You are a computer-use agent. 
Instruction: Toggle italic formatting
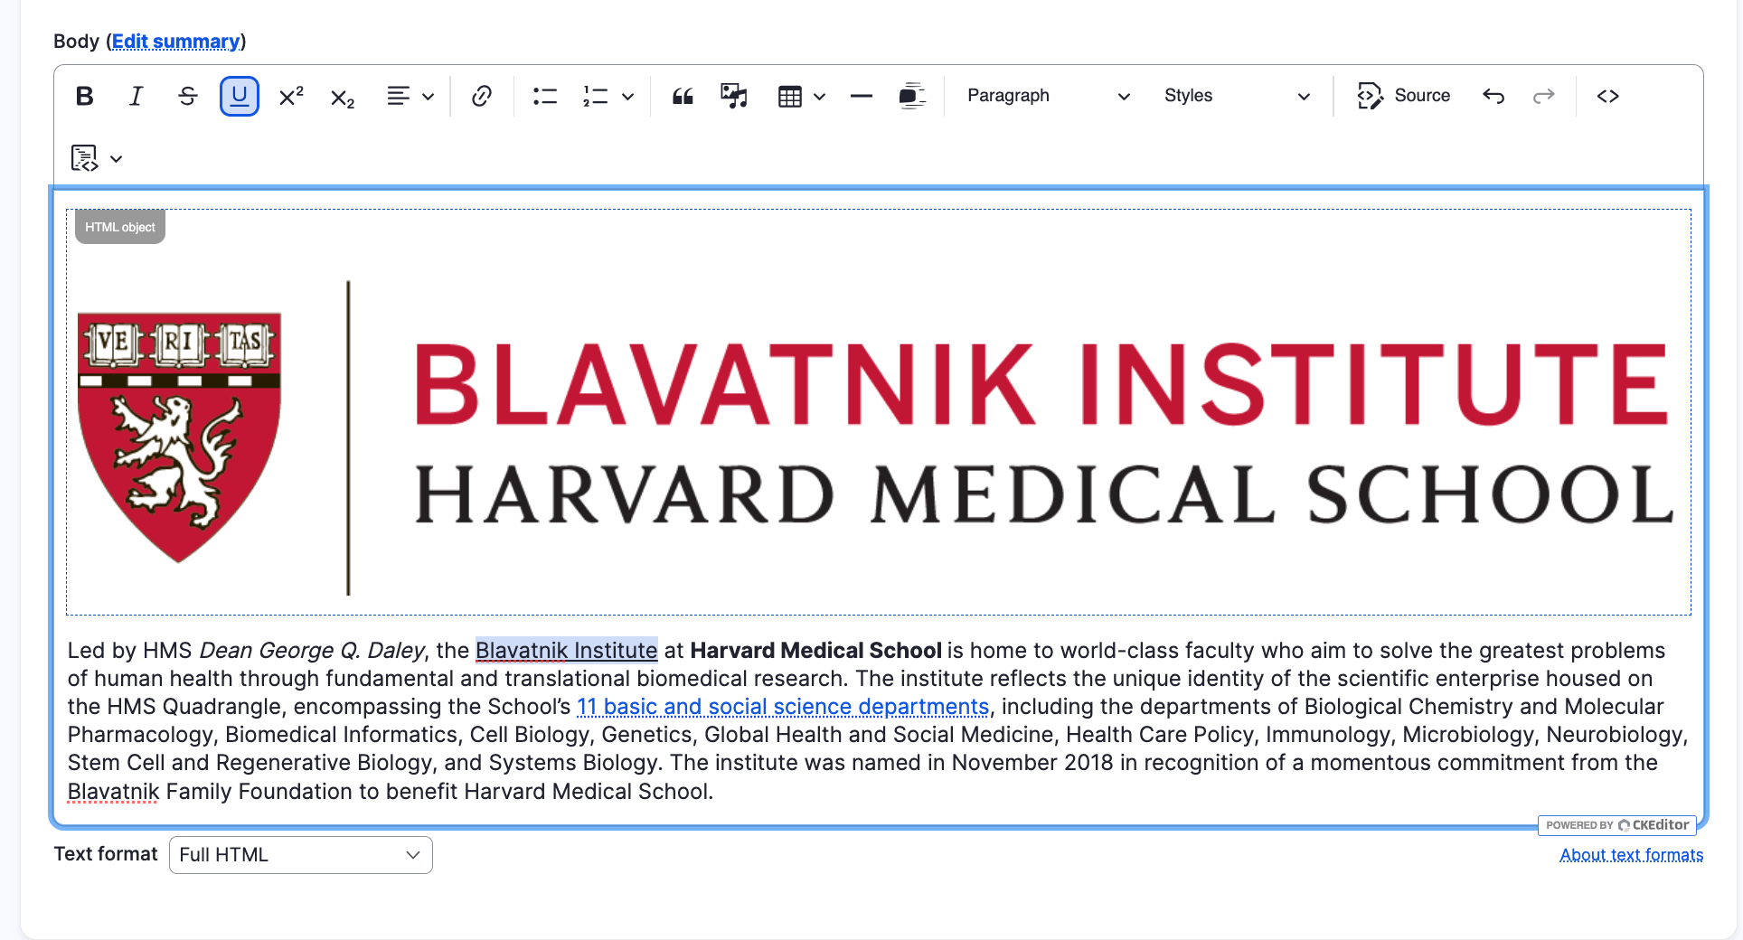point(136,96)
